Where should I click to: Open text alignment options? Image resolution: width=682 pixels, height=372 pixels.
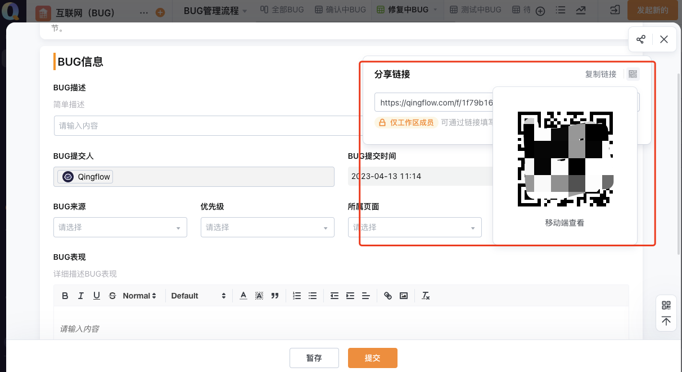(366, 296)
